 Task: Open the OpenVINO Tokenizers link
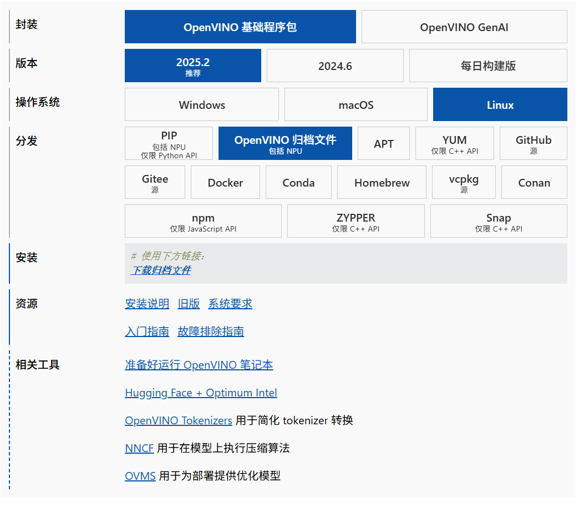click(178, 420)
